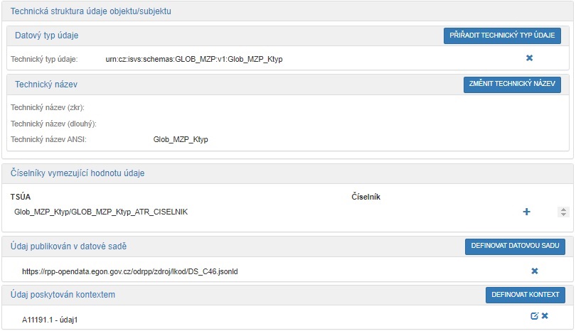Click the stepper arrows in Číselníky row
The image size is (576, 331).
(x=563, y=212)
